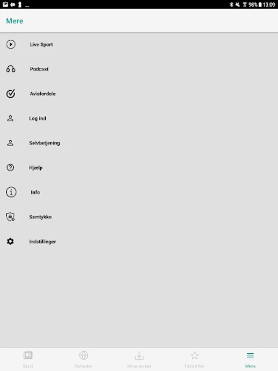Tap the Log ind person icon

10,118
